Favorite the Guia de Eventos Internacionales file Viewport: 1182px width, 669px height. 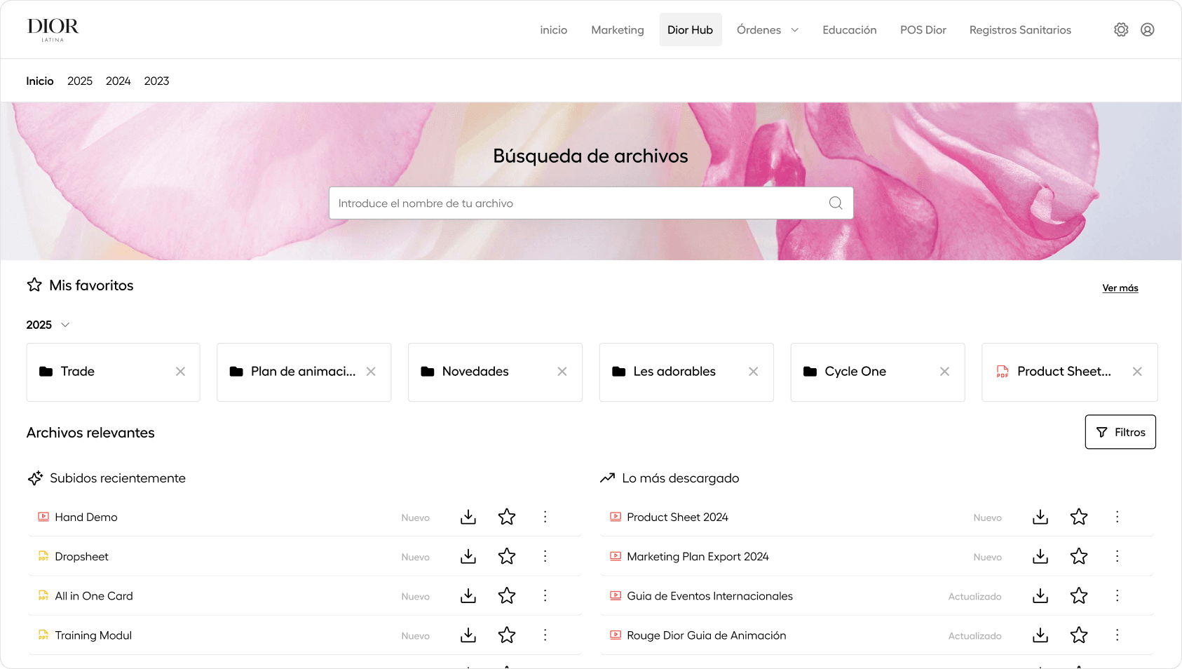(1079, 595)
